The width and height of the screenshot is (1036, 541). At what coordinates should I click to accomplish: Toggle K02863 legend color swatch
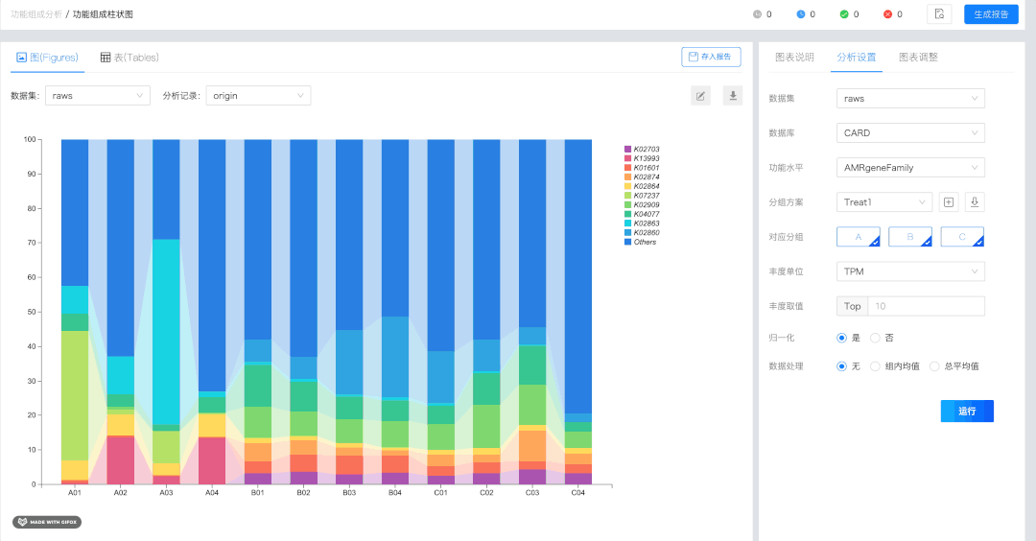[x=627, y=223]
